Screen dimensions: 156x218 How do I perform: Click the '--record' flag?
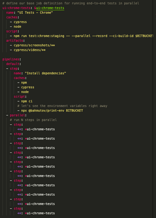[x=100, y=36]
